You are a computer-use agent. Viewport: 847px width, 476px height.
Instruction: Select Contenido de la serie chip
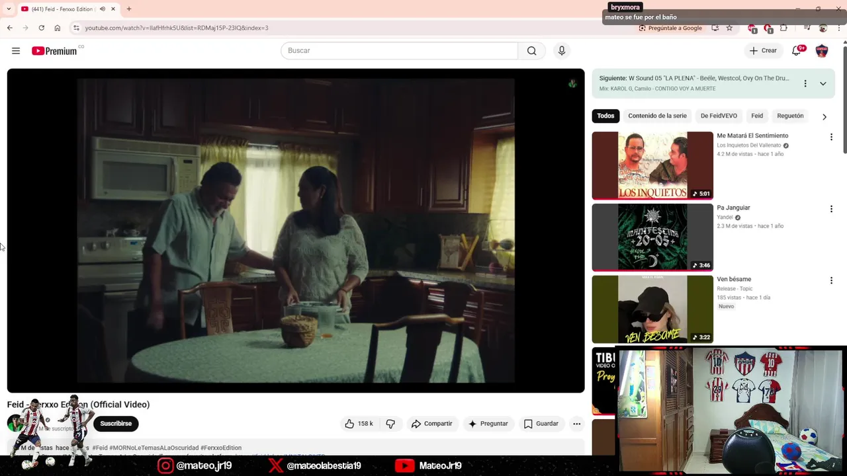point(657,116)
